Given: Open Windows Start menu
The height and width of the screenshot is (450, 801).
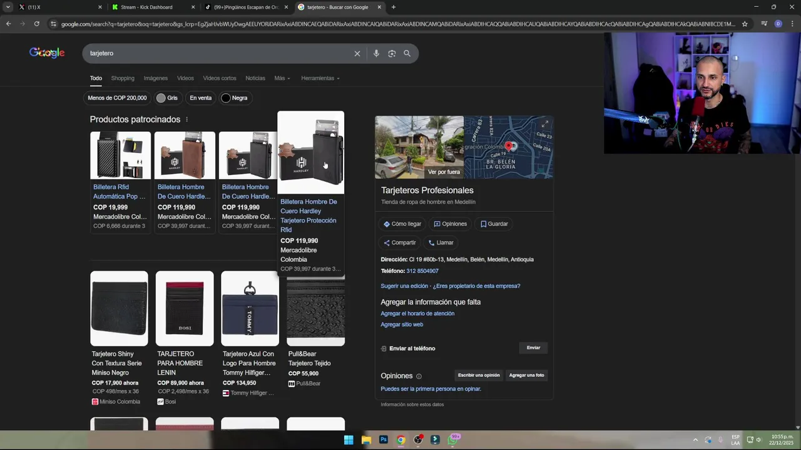Looking at the screenshot, I should coord(349,440).
